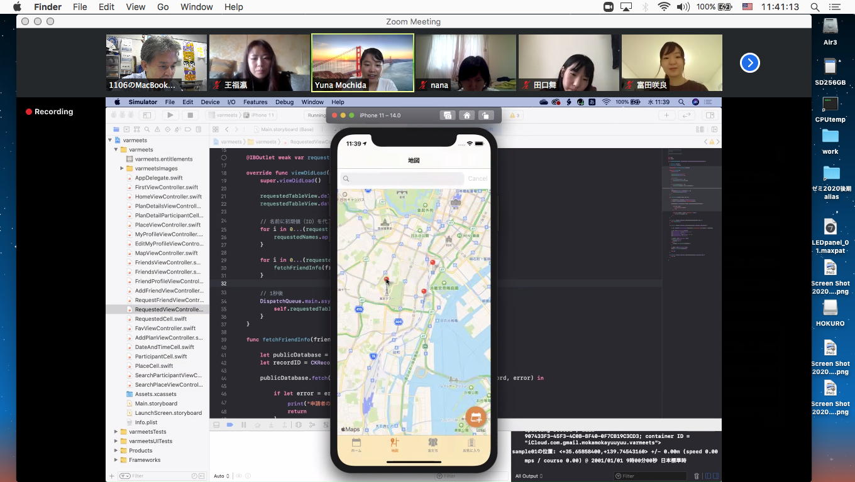
Task: Open the All Output console popup
Action: [529, 476]
